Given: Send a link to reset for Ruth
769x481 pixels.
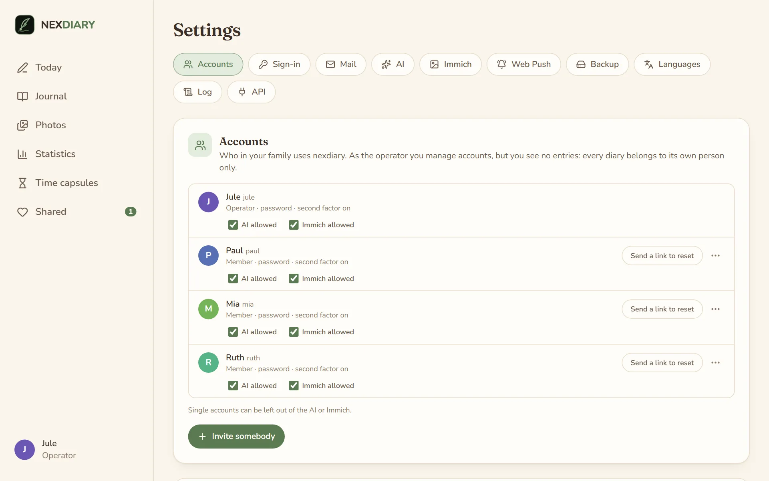Looking at the screenshot, I should (662, 363).
